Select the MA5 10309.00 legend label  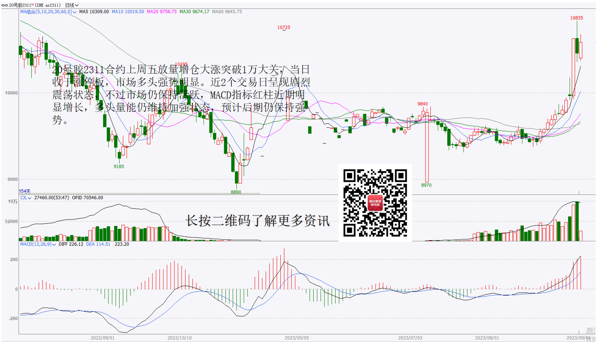tap(94, 12)
